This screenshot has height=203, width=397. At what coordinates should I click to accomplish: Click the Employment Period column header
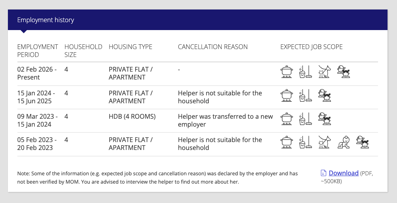[x=38, y=51]
